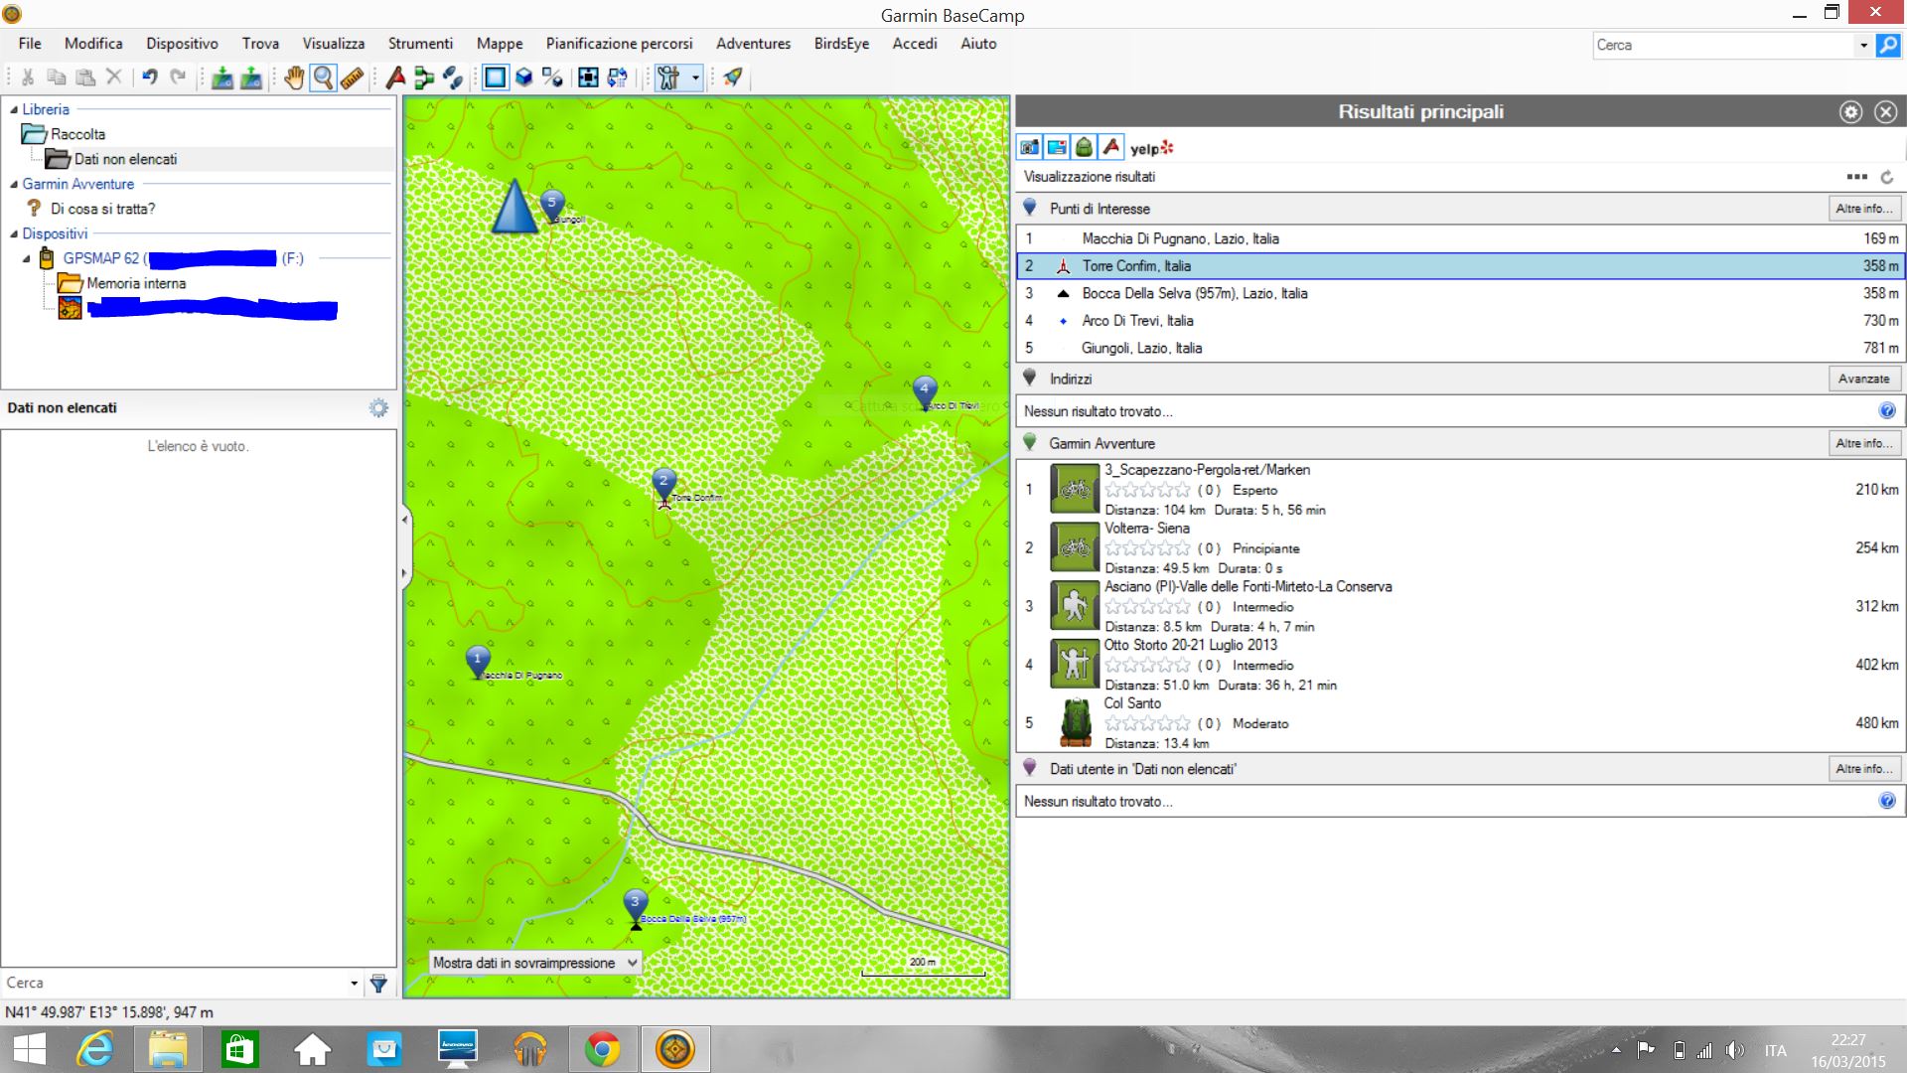Open the Pianificazione percorsi menu

point(619,44)
